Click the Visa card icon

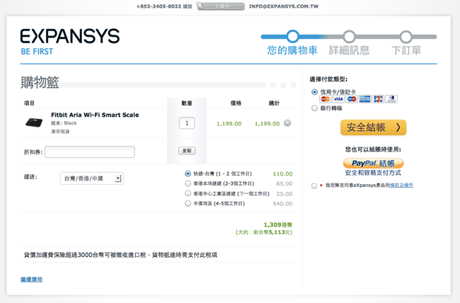pyautogui.click(x=338, y=99)
